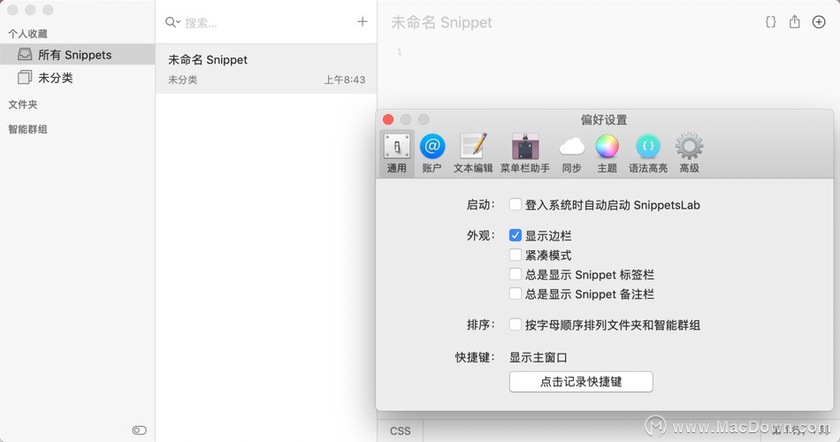Open the 通用 General preferences tab
The image size is (840, 442).
[x=396, y=153]
